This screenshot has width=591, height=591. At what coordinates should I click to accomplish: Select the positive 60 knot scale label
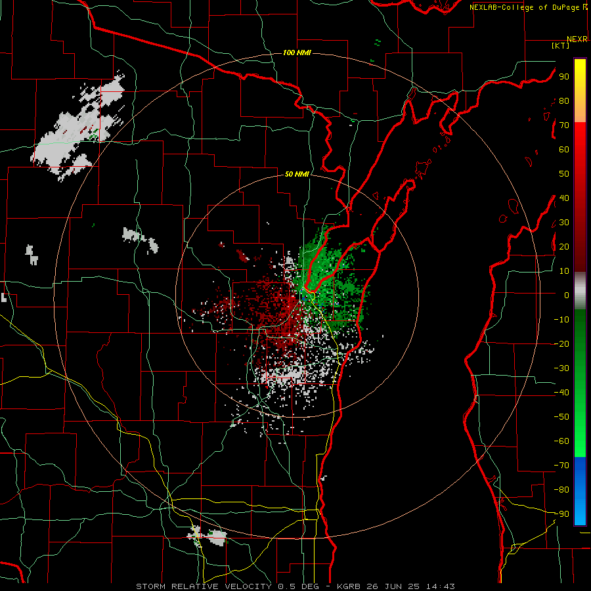coord(564,149)
